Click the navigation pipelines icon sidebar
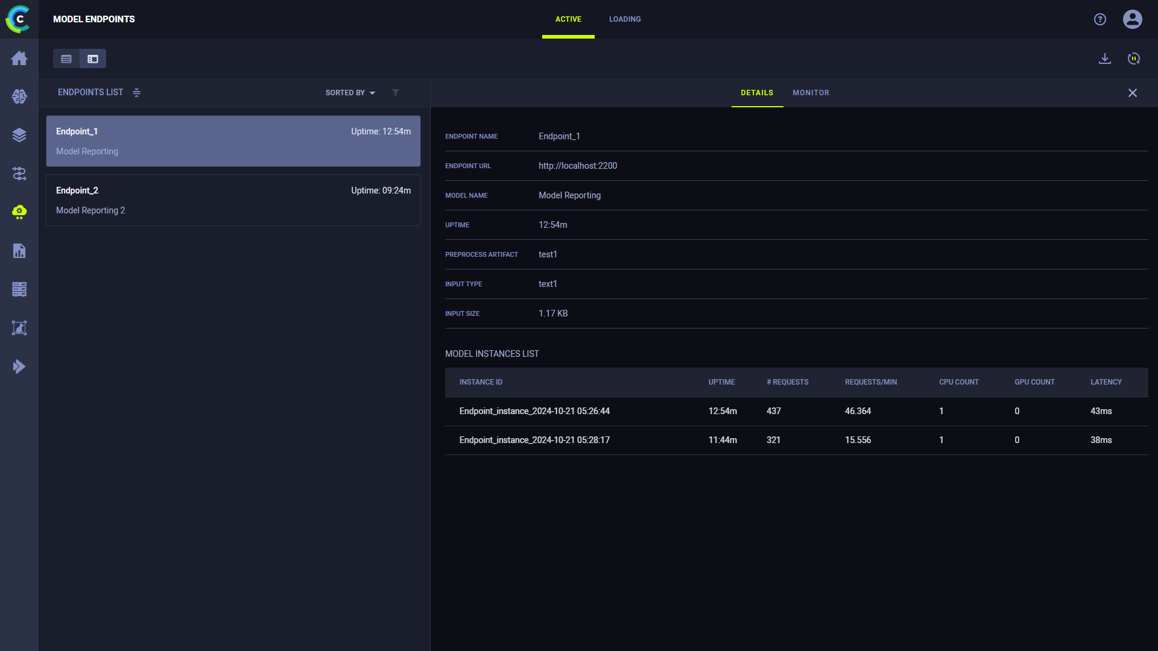1158x651 pixels. tap(19, 173)
